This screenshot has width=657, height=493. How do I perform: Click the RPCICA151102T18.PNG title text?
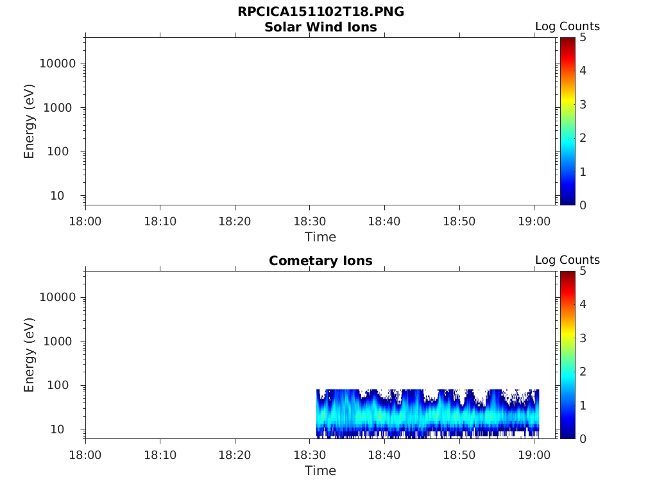click(321, 12)
